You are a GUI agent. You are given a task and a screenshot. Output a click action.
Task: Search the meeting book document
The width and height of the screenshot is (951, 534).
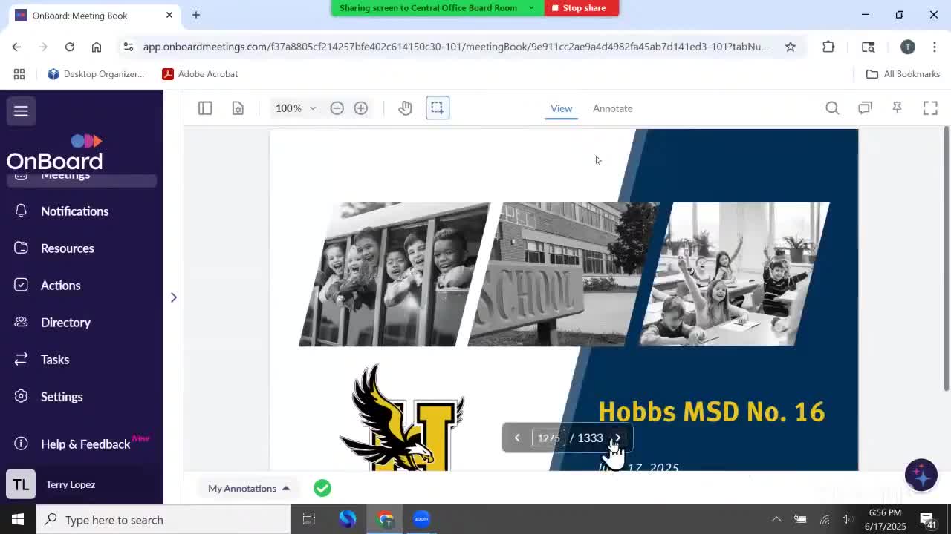click(x=832, y=108)
